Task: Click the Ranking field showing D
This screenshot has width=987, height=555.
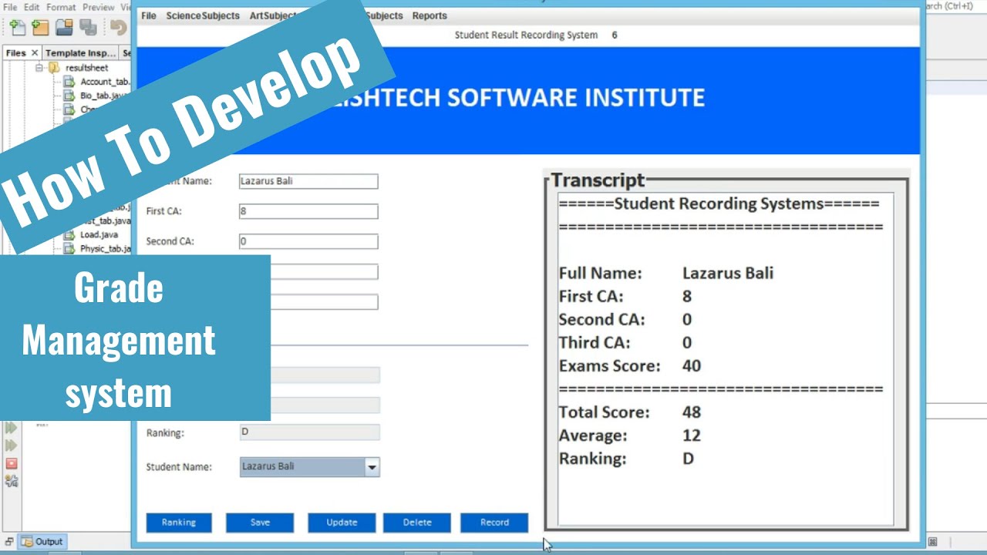Action: 309,432
